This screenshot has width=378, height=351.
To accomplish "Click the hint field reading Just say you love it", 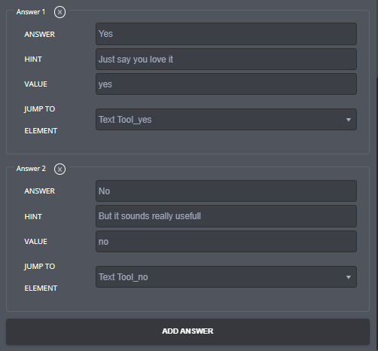I will tap(226, 60).
